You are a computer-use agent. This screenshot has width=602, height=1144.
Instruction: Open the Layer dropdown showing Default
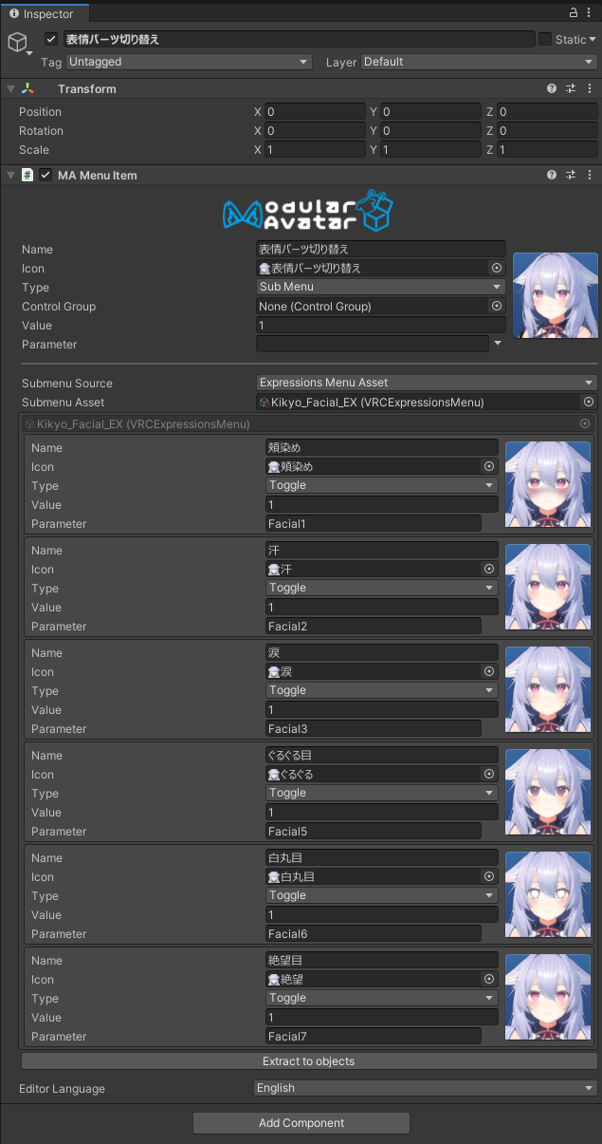click(479, 62)
